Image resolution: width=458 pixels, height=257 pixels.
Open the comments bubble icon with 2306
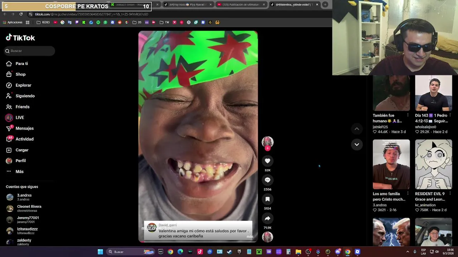267,180
